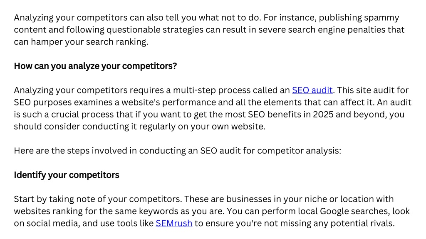Click the "Identify your competitors" heading
This screenshot has height=239, width=426.
[67, 175]
